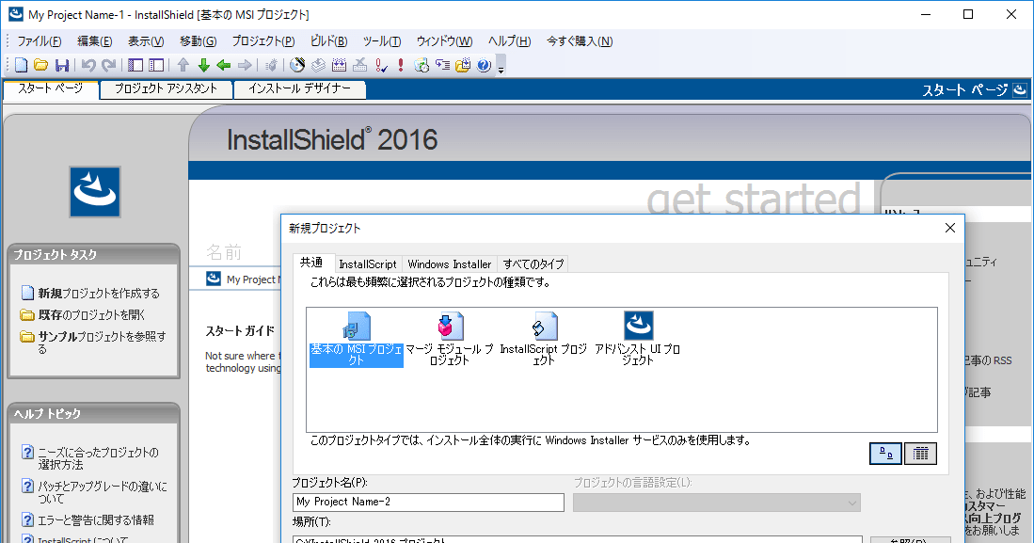
Task: Click the プロジェクト名 text field
Action: coord(428,503)
